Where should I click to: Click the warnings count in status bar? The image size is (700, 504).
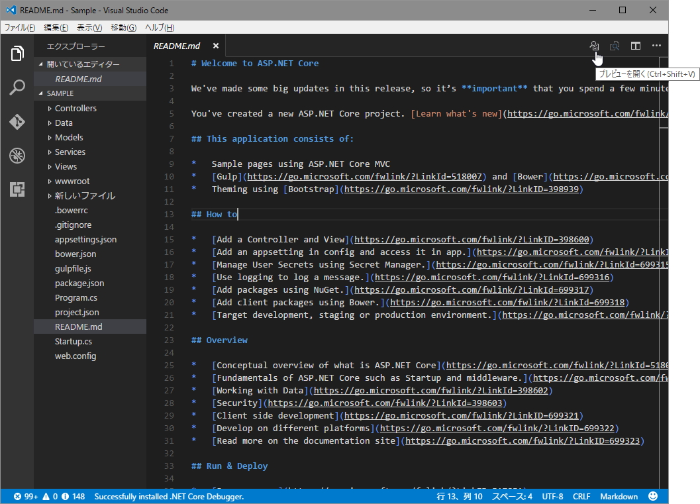pos(50,497)
